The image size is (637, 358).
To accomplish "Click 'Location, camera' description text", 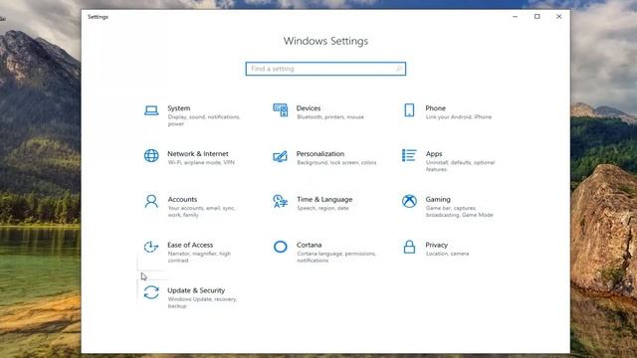I will [x=447, y=254].
